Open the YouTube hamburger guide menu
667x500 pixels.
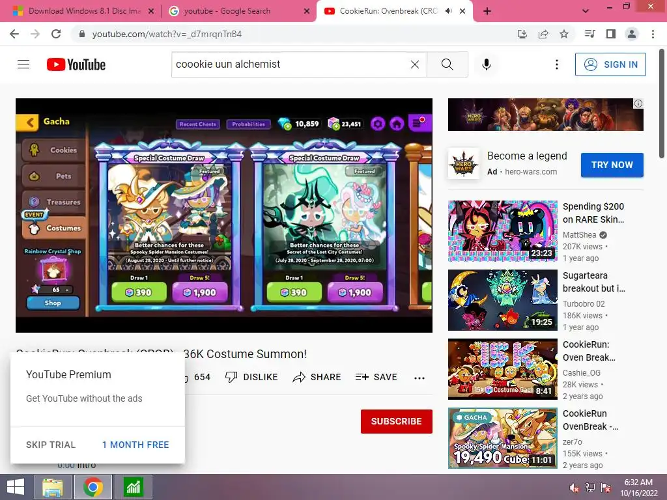[x=23, y=64]
